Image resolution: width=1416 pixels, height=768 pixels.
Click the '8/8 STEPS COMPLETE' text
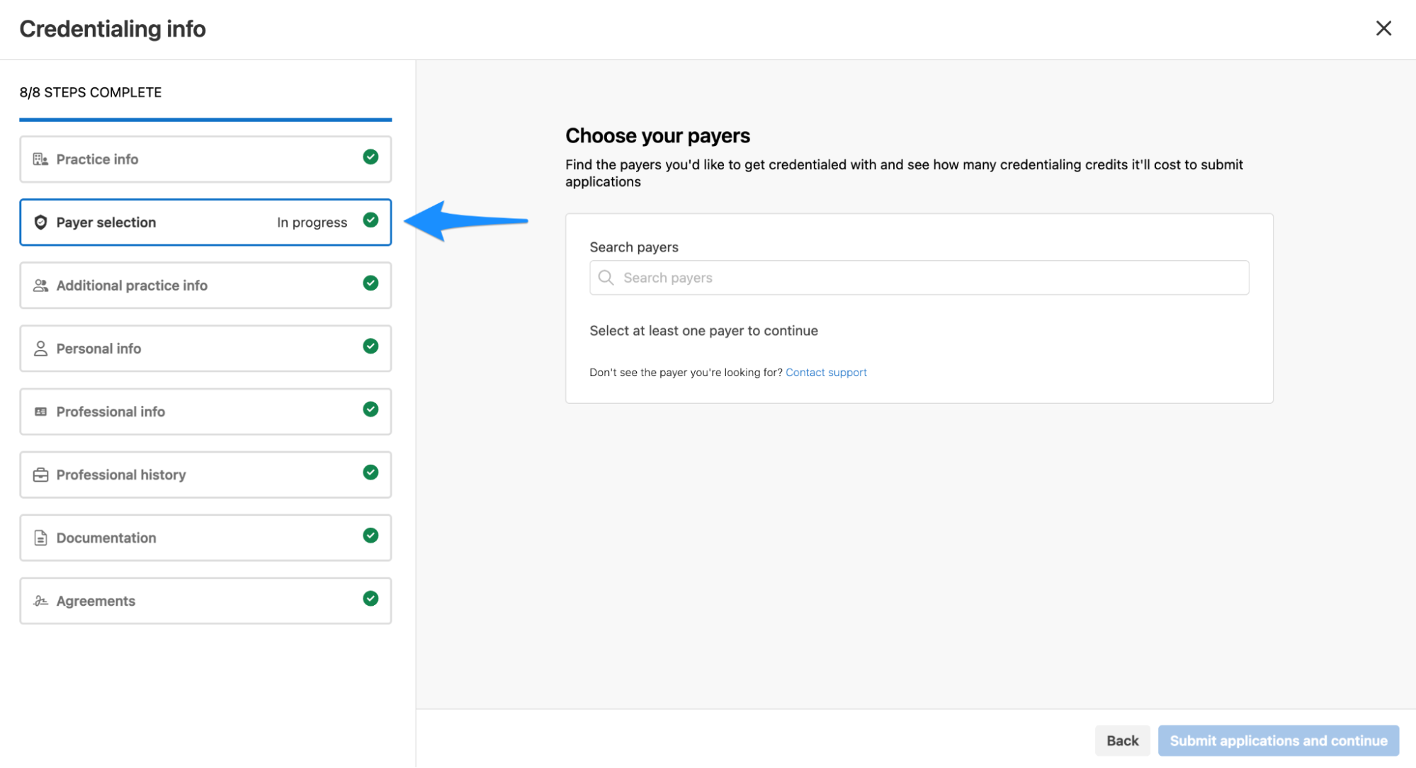[91, 92]
